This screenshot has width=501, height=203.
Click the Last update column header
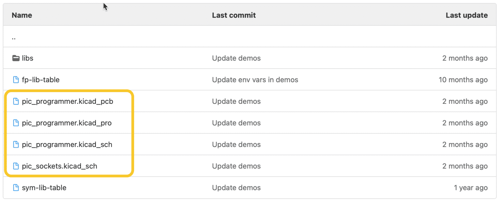click(466, 15)
